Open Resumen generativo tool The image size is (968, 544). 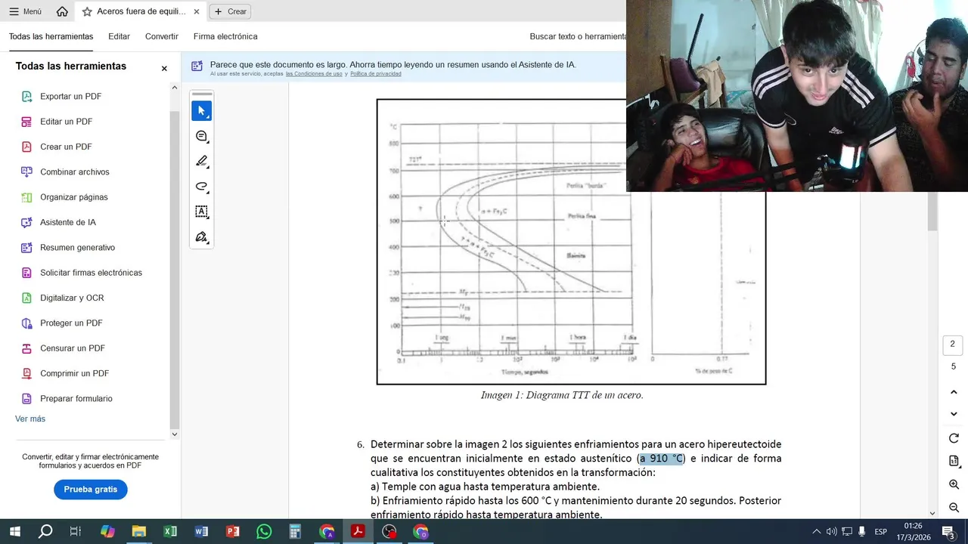pos(77,247)
